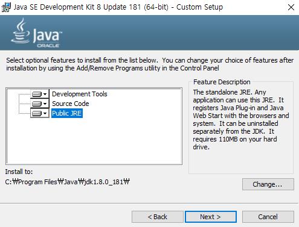Click the Development Tools drive icon
Screen dimensions: 299x227
pos(37,94)
